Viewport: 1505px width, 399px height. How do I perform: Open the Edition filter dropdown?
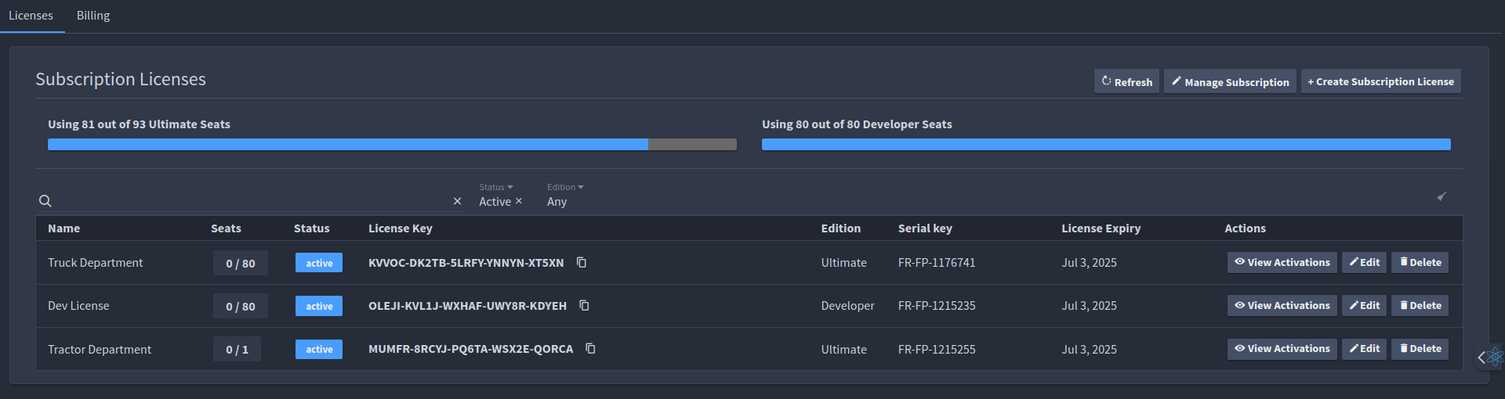click(565, 187)
